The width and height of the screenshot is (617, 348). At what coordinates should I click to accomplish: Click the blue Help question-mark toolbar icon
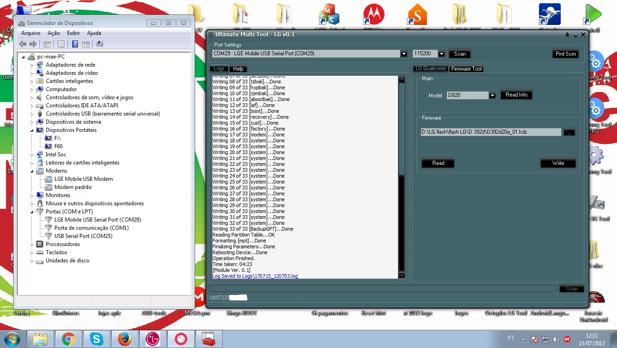pyautogui.click(x=75, y=44)
